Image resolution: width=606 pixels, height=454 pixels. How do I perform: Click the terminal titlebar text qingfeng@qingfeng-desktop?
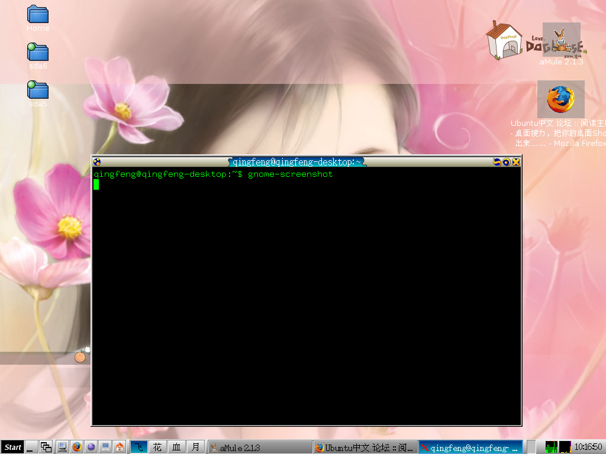click(296, 162)
